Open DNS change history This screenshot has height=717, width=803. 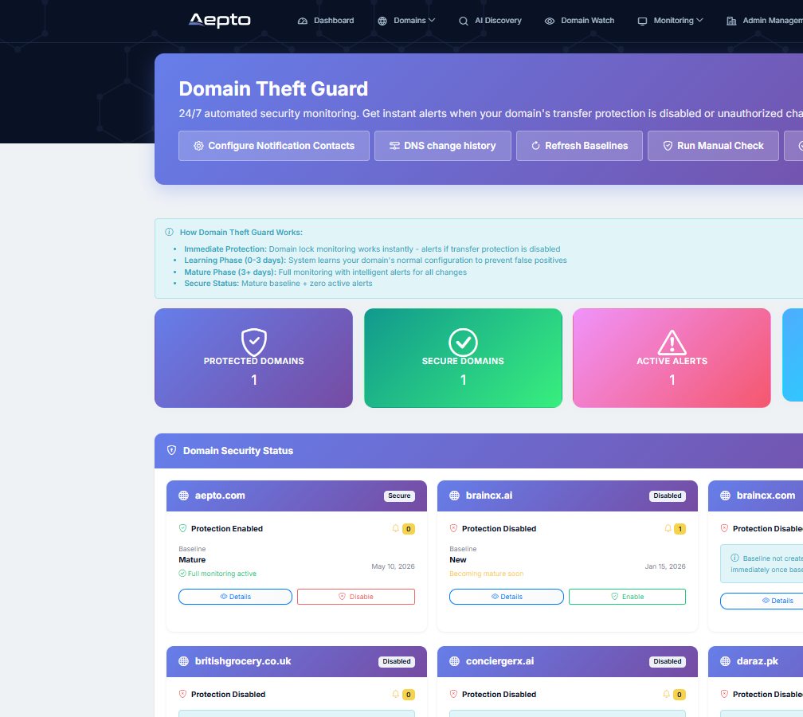pos(443,146)
